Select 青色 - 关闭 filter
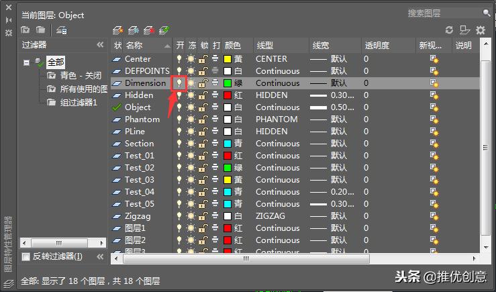 click(x=81, y=76)
